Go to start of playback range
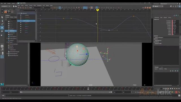This screenshot has width=181, height=102. pos(164,89)
